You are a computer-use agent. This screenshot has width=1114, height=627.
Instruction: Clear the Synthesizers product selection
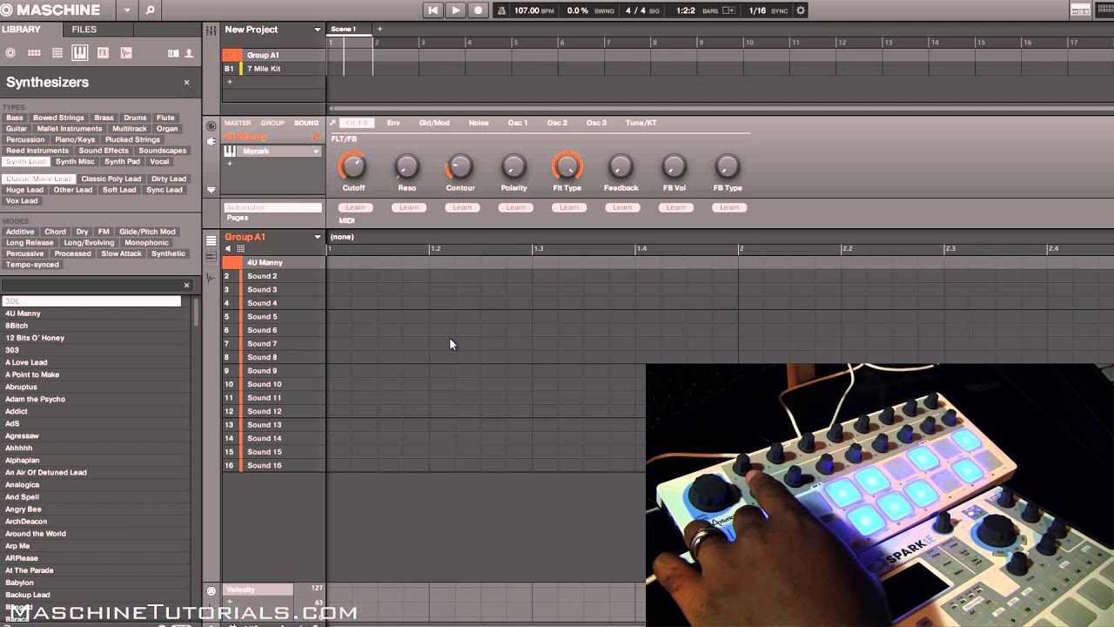pos(186,82)
